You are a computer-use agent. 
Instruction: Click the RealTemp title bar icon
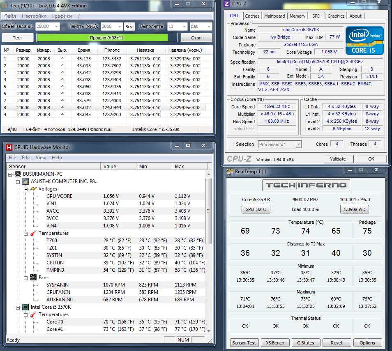coord(229,171)
